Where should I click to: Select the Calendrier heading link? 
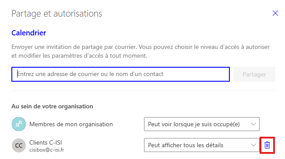pyautogui.click(x=29, y=33)
